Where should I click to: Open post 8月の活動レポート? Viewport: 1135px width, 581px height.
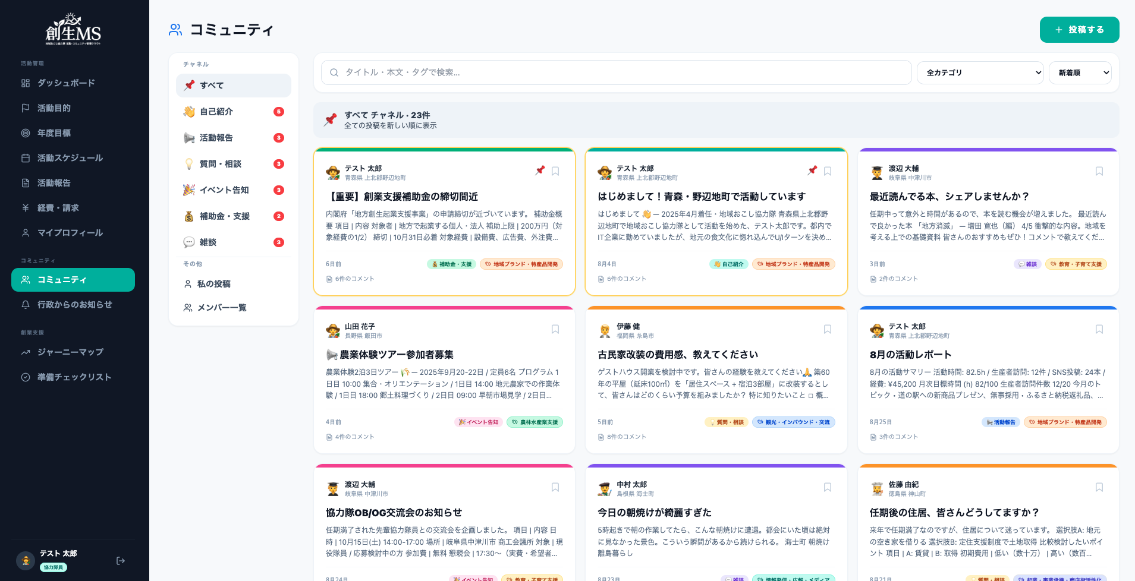911,355
